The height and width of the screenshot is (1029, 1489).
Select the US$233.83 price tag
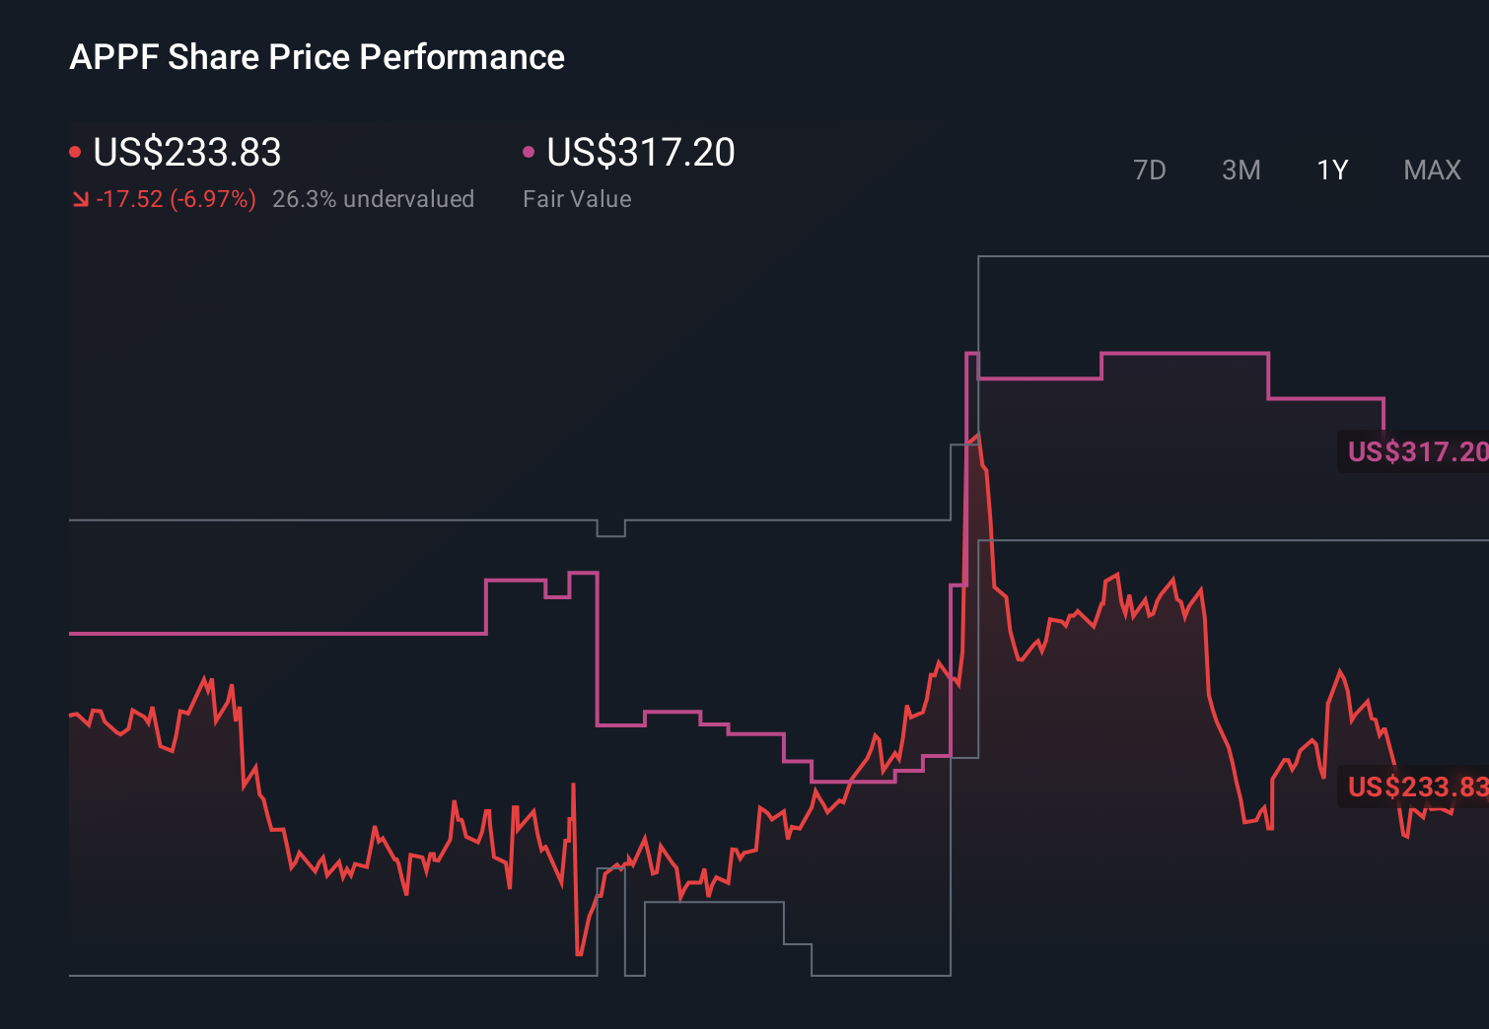[x=1415, y=788]
